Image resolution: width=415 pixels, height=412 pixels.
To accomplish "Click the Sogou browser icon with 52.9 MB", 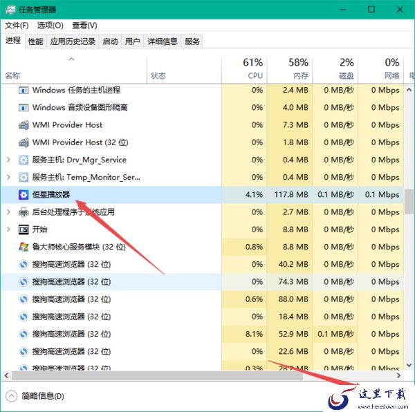I will point(24,335).
